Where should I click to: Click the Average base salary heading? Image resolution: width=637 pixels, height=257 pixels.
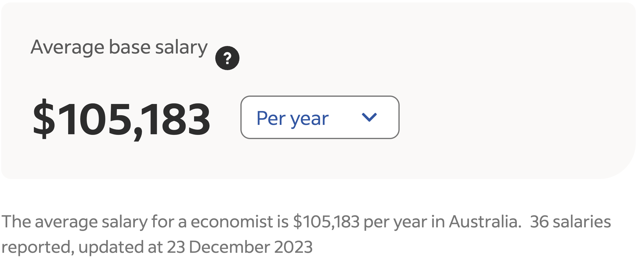(119, 47)
